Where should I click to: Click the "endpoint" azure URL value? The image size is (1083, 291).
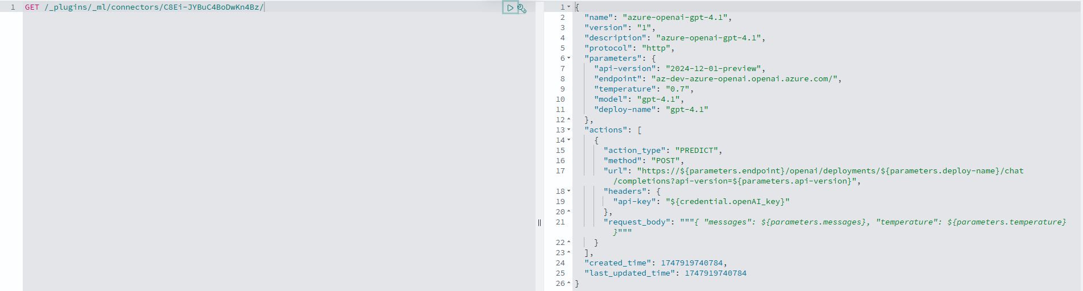tap(744, 78)
